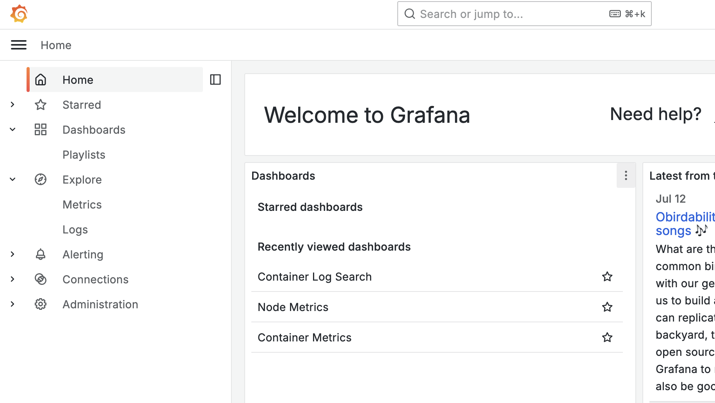Open Starred in the sidebar menu

pos(82,105)
